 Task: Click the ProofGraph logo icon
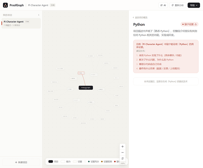(5, 5)
